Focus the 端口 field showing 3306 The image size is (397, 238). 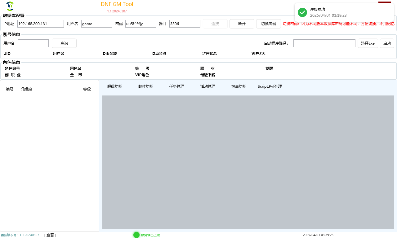[x=185, y=24]
